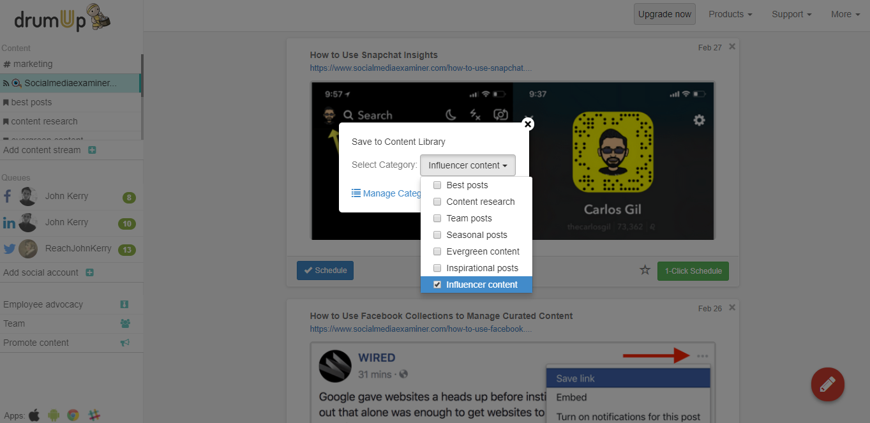The height and width of the screenshot is (423, 870).
Task: Click the Twitter queue count badge 13
Action: 127,250
